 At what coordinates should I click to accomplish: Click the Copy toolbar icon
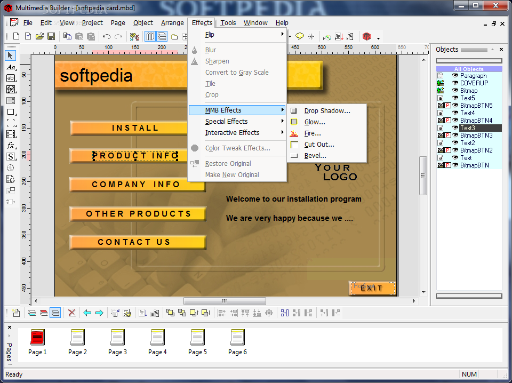67,36
